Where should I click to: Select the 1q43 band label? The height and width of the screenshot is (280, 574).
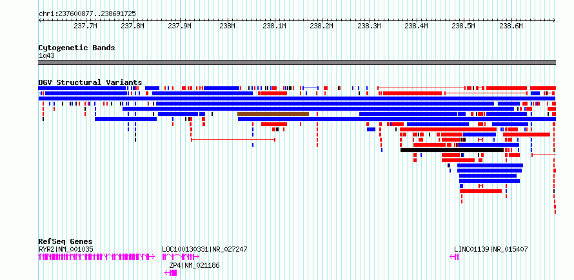pyautogui.click(x=46, y=56)
